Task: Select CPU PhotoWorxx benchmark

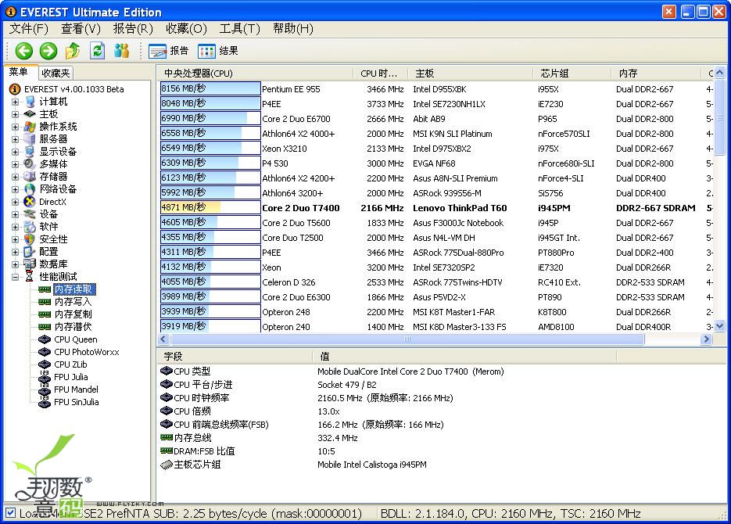Action: [87, 352]
